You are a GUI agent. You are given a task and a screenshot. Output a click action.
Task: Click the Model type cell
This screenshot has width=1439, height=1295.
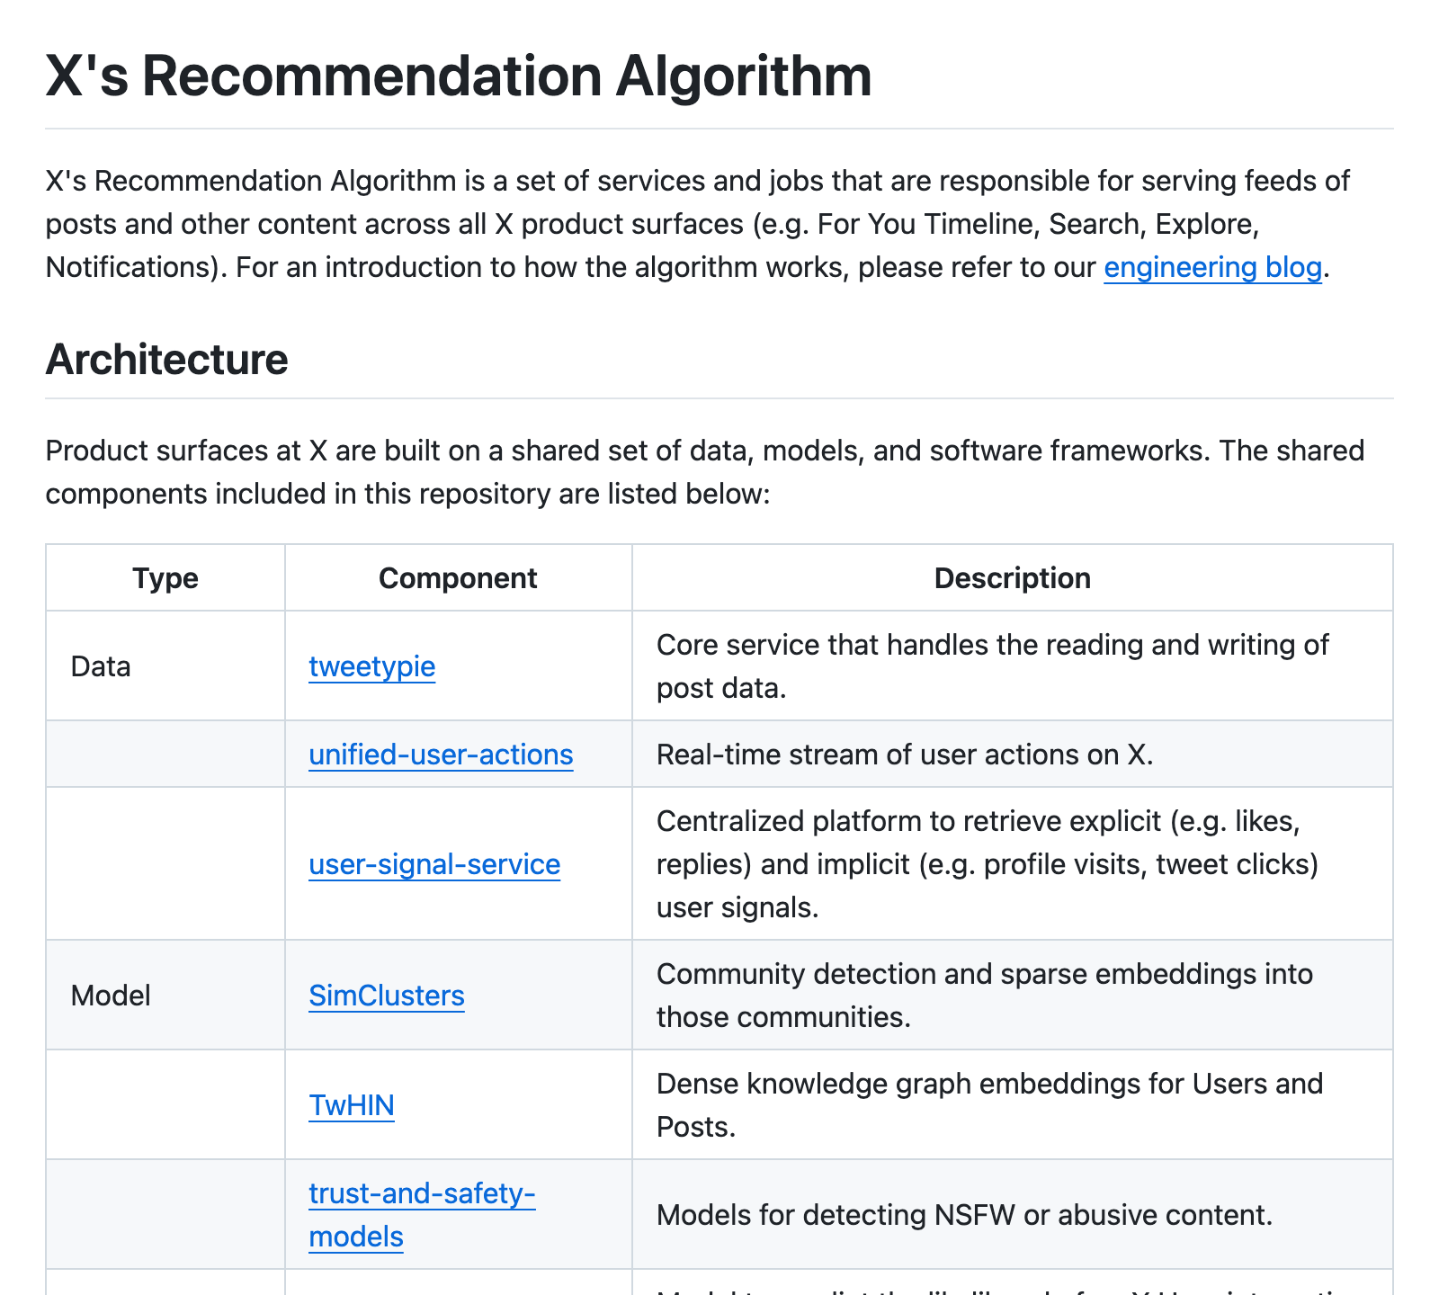coord(111,996)
